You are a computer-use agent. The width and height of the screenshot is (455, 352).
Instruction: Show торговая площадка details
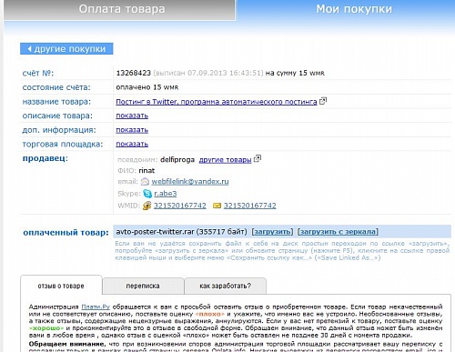click(x=132, y=144)
